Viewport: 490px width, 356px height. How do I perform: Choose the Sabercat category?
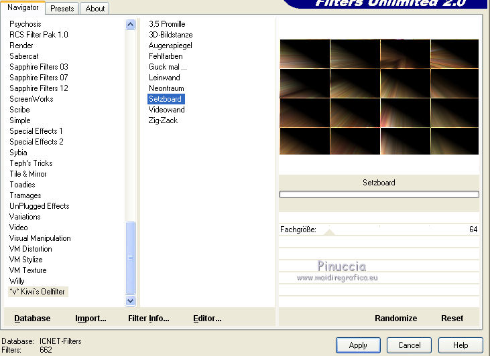[x=24, y=56]
